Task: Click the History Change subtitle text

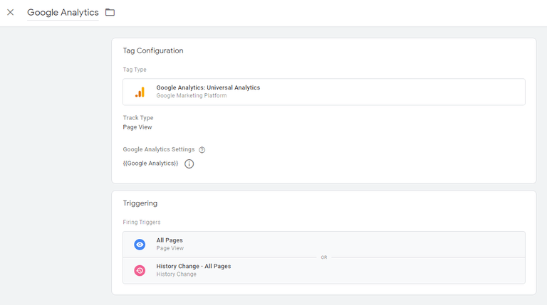Action: (176, 274)
